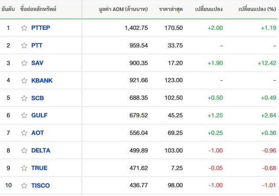Viewport: 279px width, 196px height.
Task: Sort by เปลี่ยนแปลง (%) column header
Action: tap(257, 9)
